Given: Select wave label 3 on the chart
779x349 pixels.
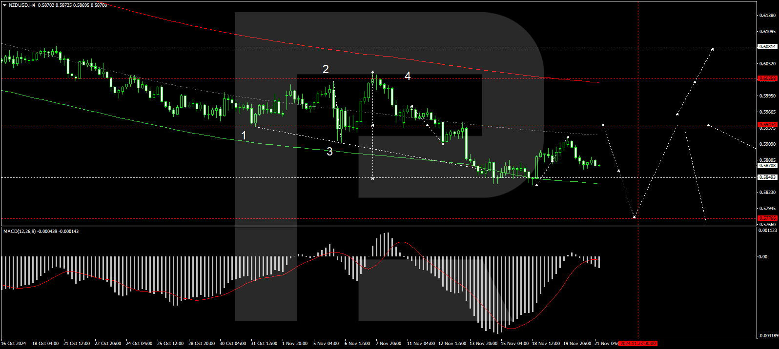Looking at the screenshot, I should 329,152.
